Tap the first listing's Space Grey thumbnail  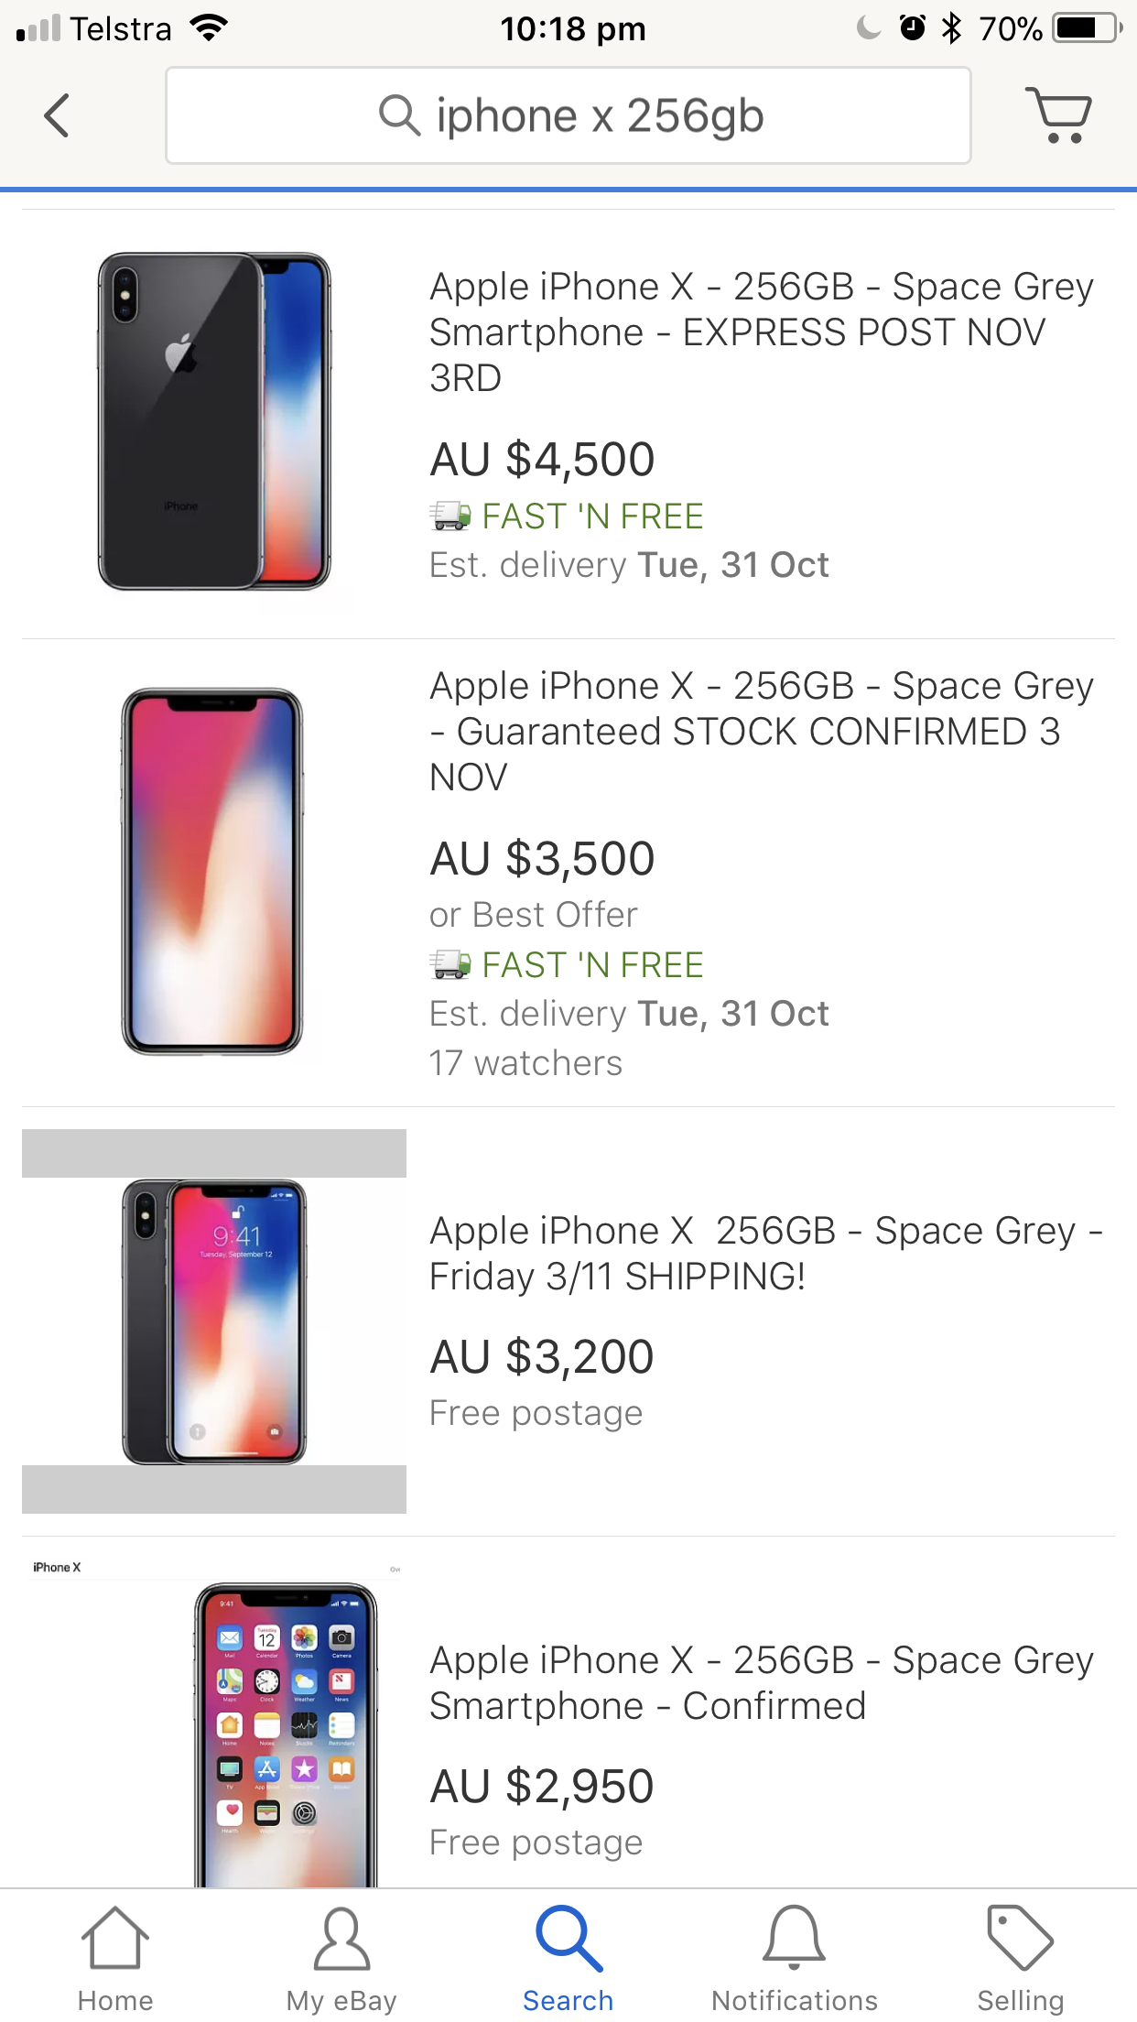pos(214,421)
